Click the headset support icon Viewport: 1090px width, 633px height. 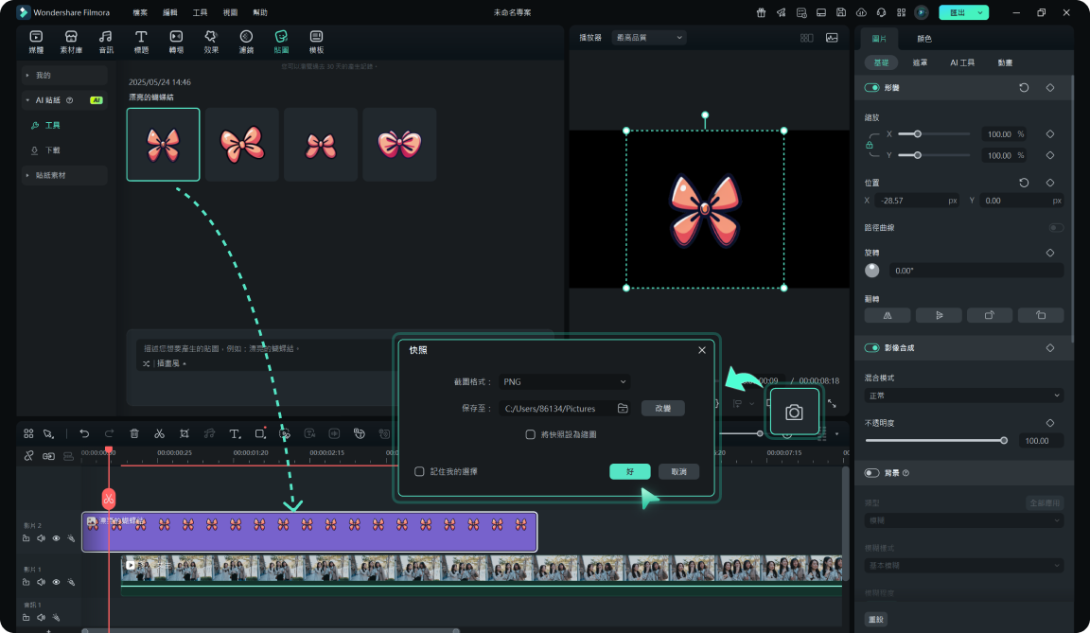pyautogui.click(x=882, y=12)
